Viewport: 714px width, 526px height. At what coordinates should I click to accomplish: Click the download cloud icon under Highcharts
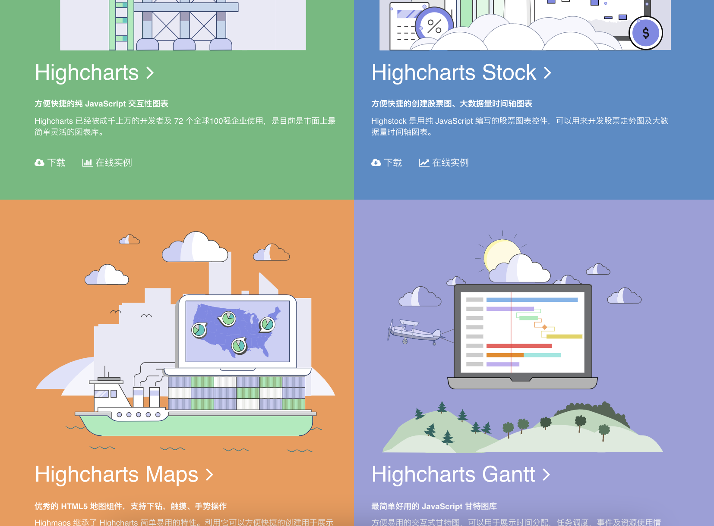pyautogui.click(x=39, y=163)
